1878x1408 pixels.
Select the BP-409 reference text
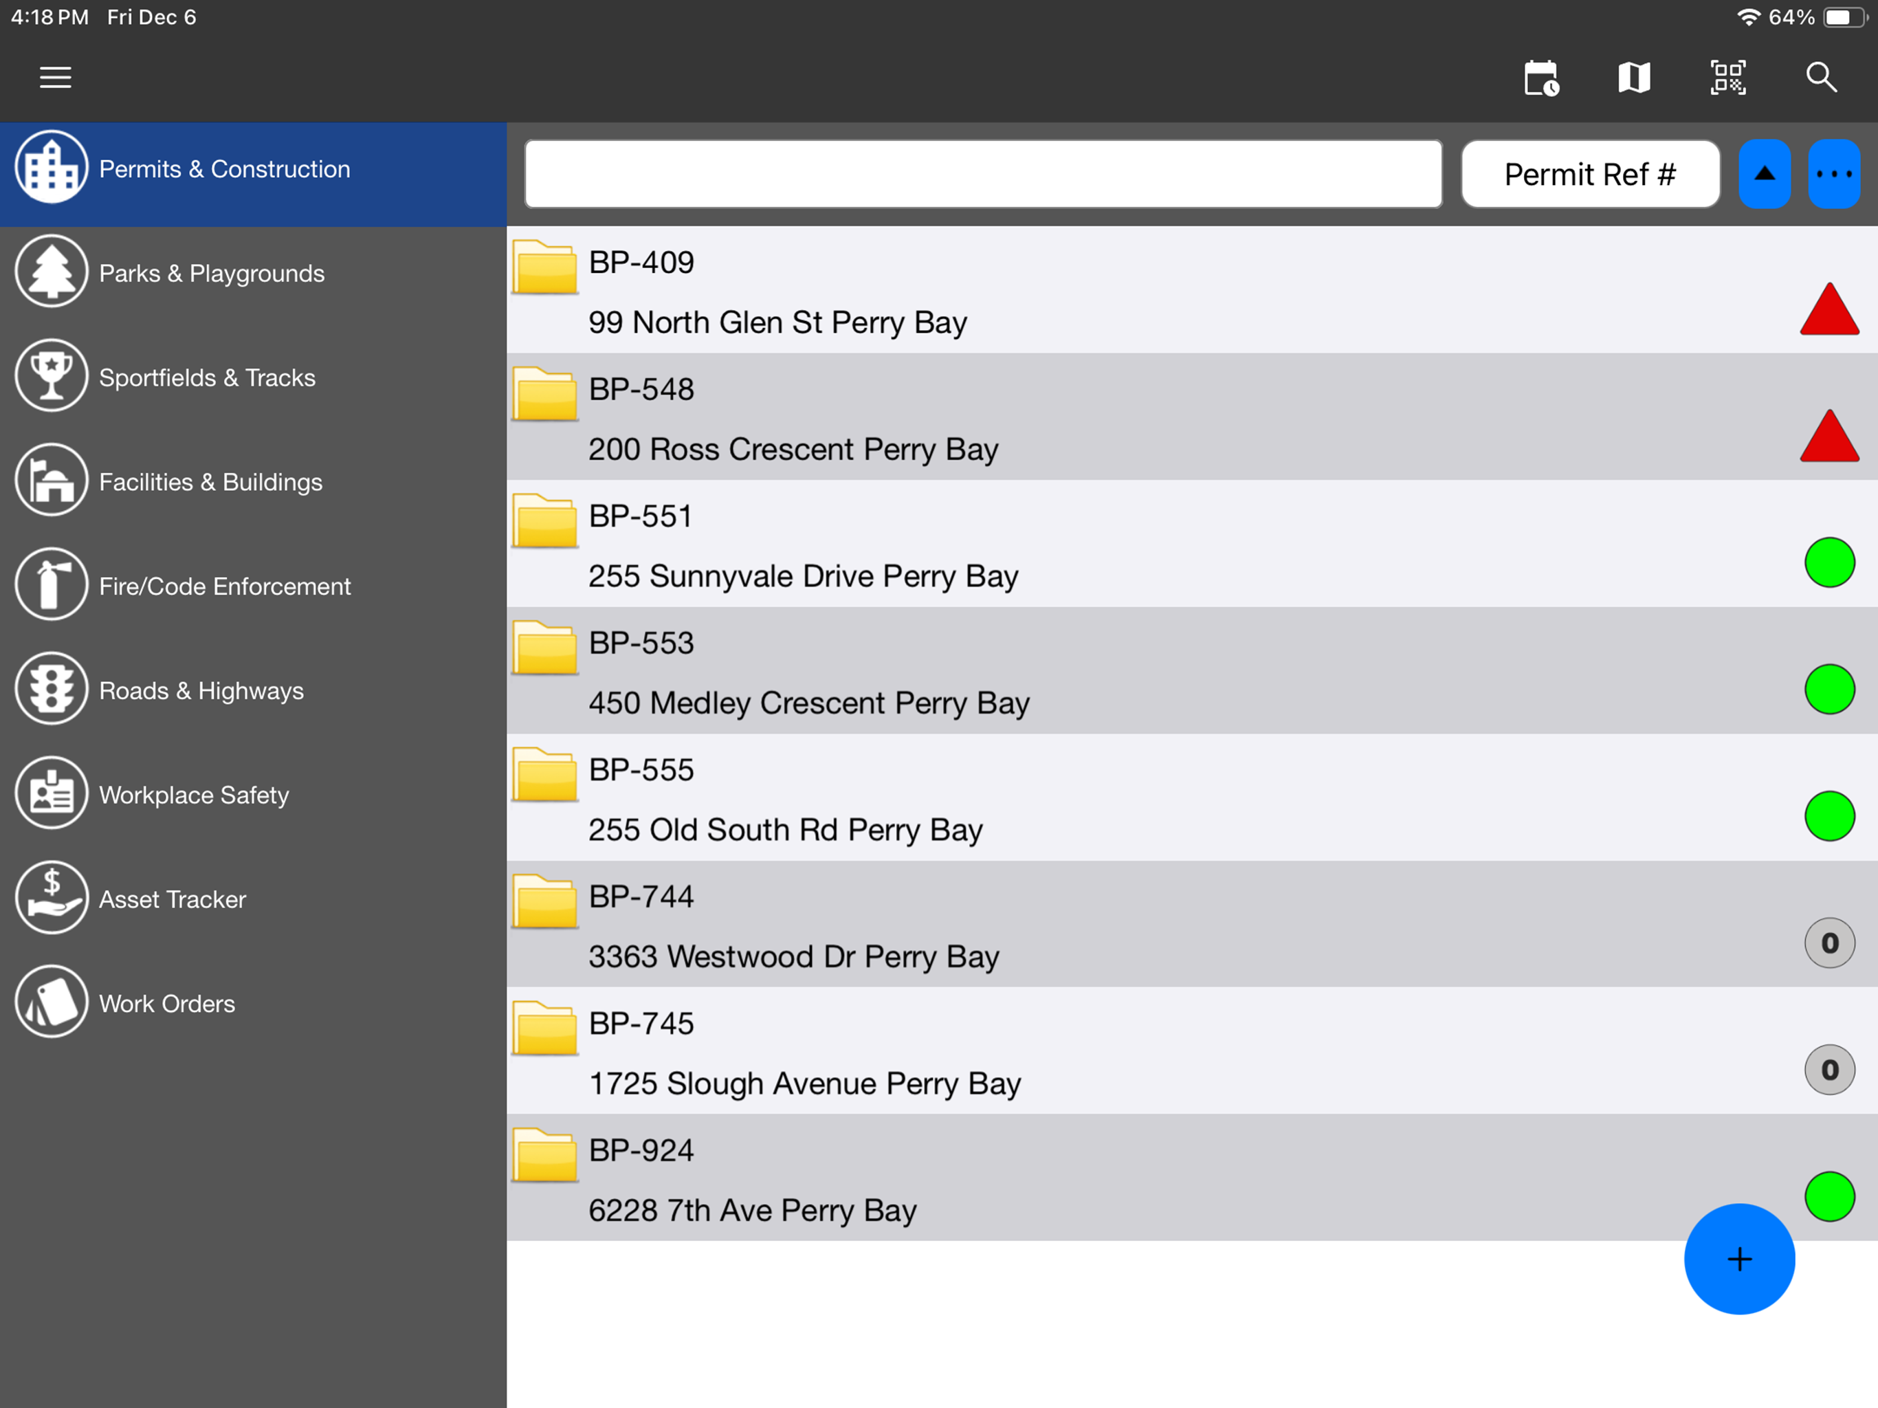click(x=641, y=263)
